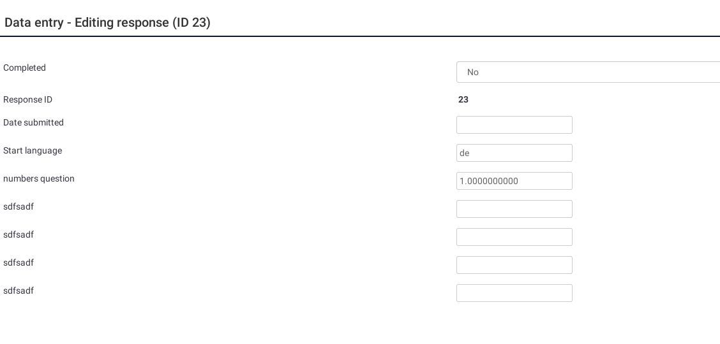Select the third sdfsadf text input
This screenshot has height=344, width=720.
tap(514, 265)
